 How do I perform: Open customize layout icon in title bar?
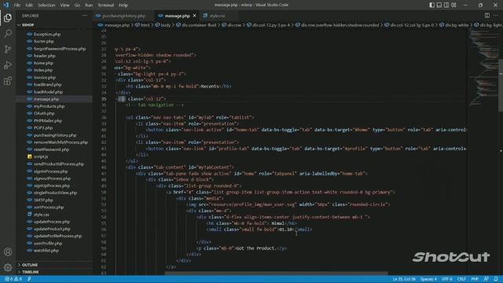(x=453, y=5)
